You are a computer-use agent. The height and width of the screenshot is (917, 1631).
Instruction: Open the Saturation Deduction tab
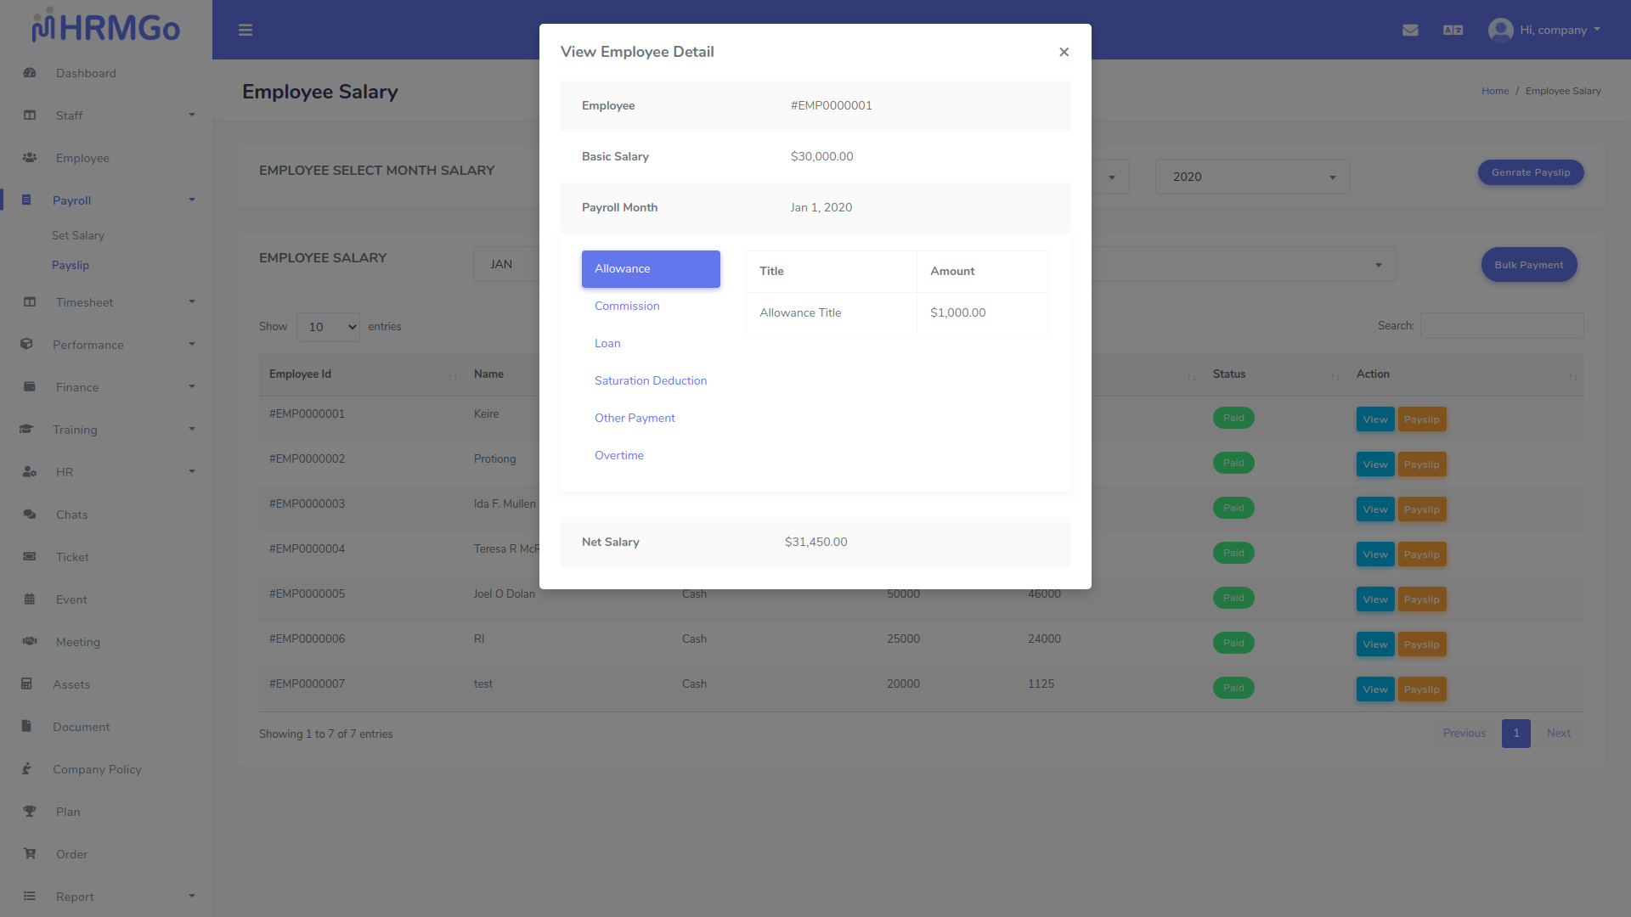pyautogui.click(x=651, y=380)
